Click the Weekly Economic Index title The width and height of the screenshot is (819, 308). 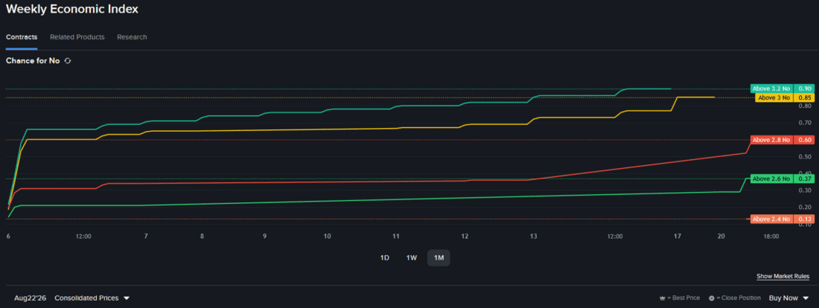72,10
